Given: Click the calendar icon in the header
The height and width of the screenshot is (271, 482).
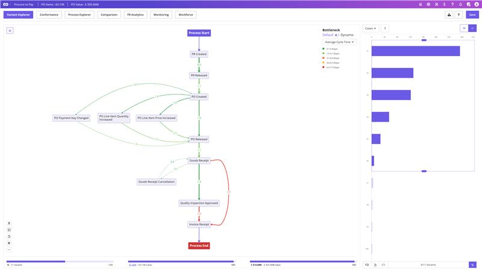Looking at the screenshot, I should (469, 4).
